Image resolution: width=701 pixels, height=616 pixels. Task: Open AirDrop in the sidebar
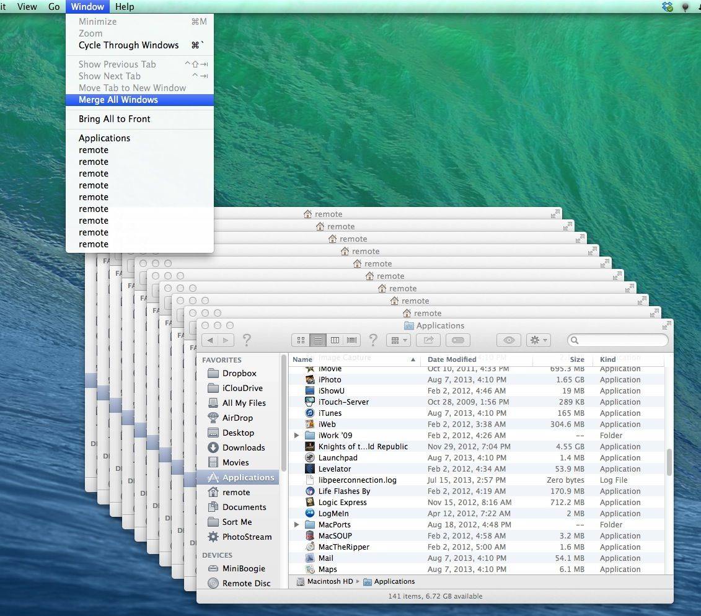(237, 418)
